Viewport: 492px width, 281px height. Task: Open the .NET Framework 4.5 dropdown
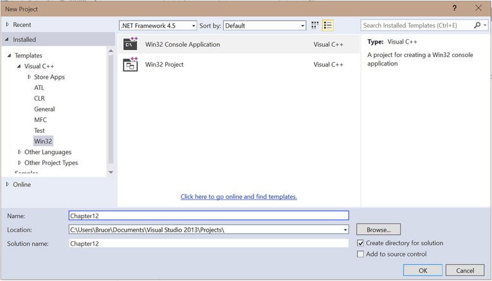click(158, 26)
